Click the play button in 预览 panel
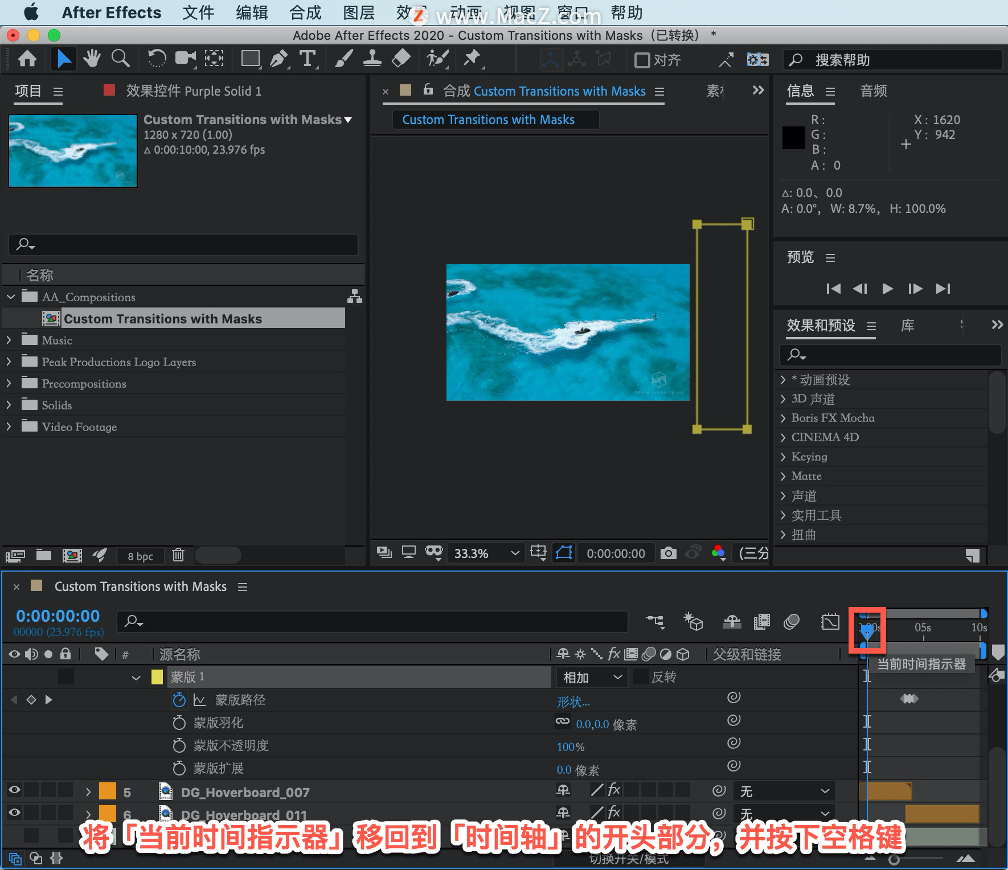The height and width of the screenshot is (870, 1008). 887,289
